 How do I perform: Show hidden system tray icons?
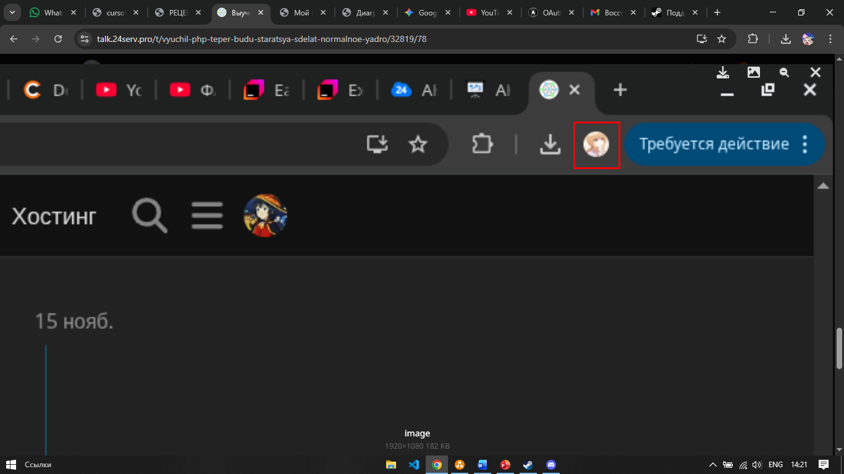712,465
